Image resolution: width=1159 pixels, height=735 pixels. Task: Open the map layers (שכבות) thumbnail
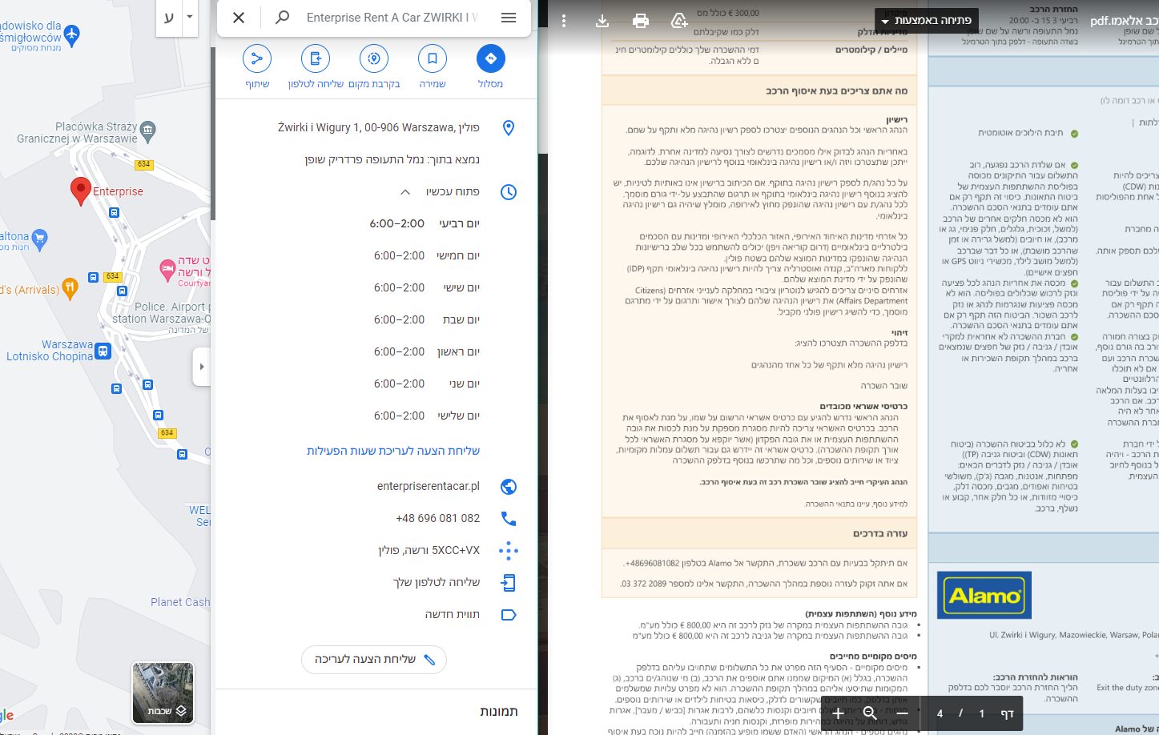163,693
